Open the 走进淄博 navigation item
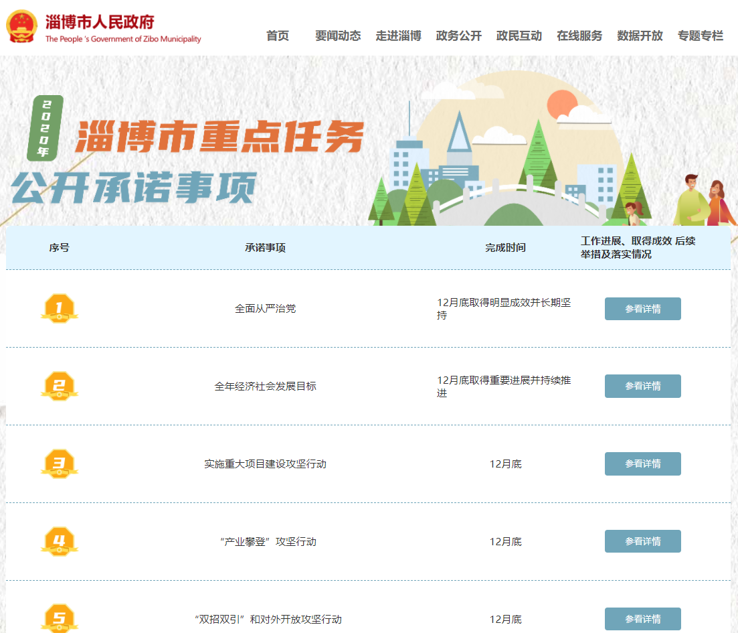The height and width of the screenshot is (633, 738). pos(398,36)
